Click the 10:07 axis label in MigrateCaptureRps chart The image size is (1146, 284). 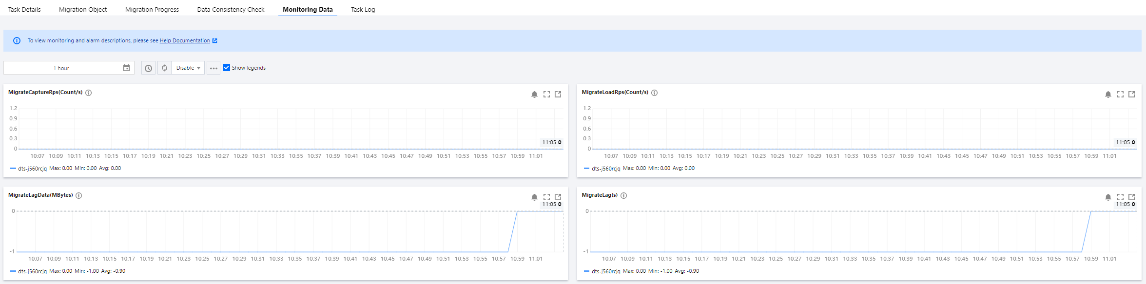pyautogui.click(x=38, y=156)
